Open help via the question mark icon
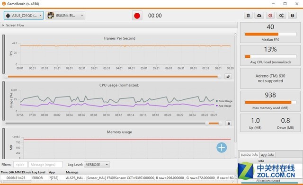303x185 pixels. (293, 16)
